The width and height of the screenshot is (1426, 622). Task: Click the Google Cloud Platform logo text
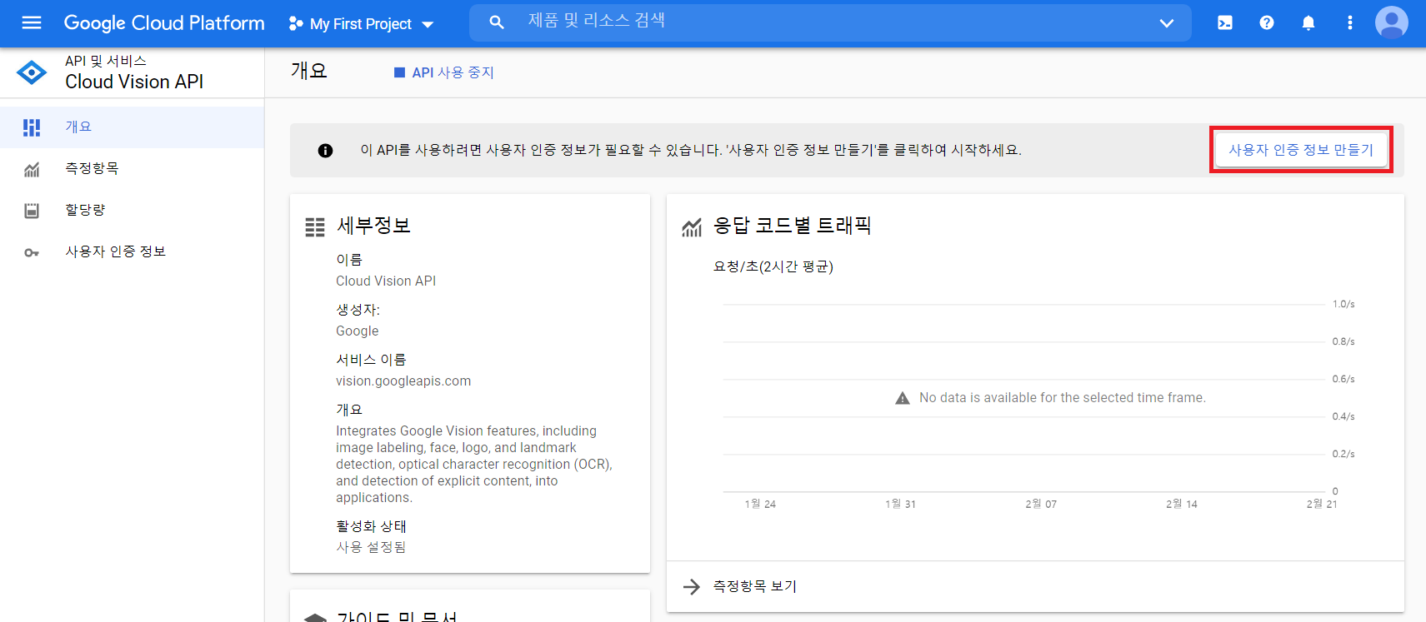[x=164, y=23]
